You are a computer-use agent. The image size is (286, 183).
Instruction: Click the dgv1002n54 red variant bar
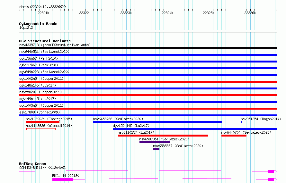click(148, 82)
